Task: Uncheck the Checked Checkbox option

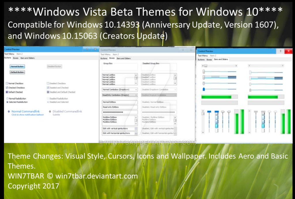Action: (7, 88)
